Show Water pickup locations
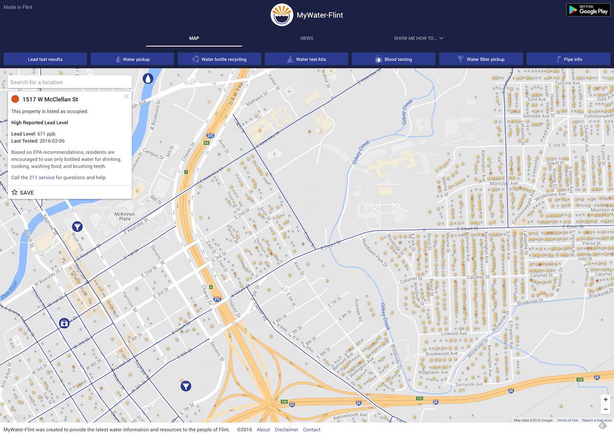The width and height of the screenshot is (614, 438). click(133, 59)
